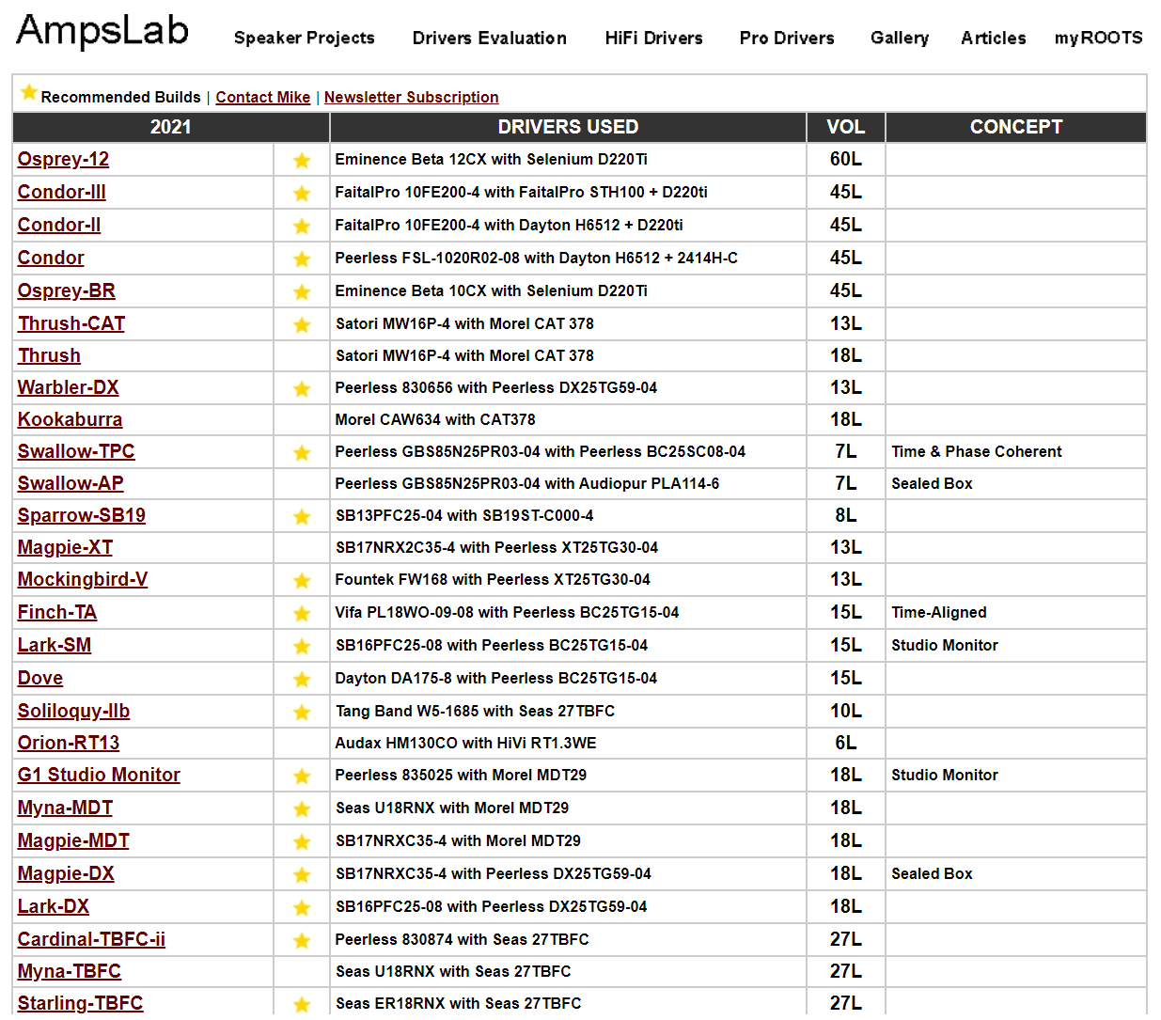Open the G1 Studio Monitor project link
Image resolution: width=1161 pixels, height=1020 pixels.
[x=99, y=775]
